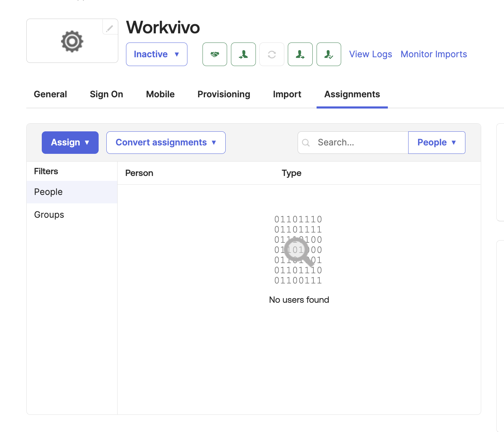Click the disabled refresh sync icon

(x=272, y=54)
